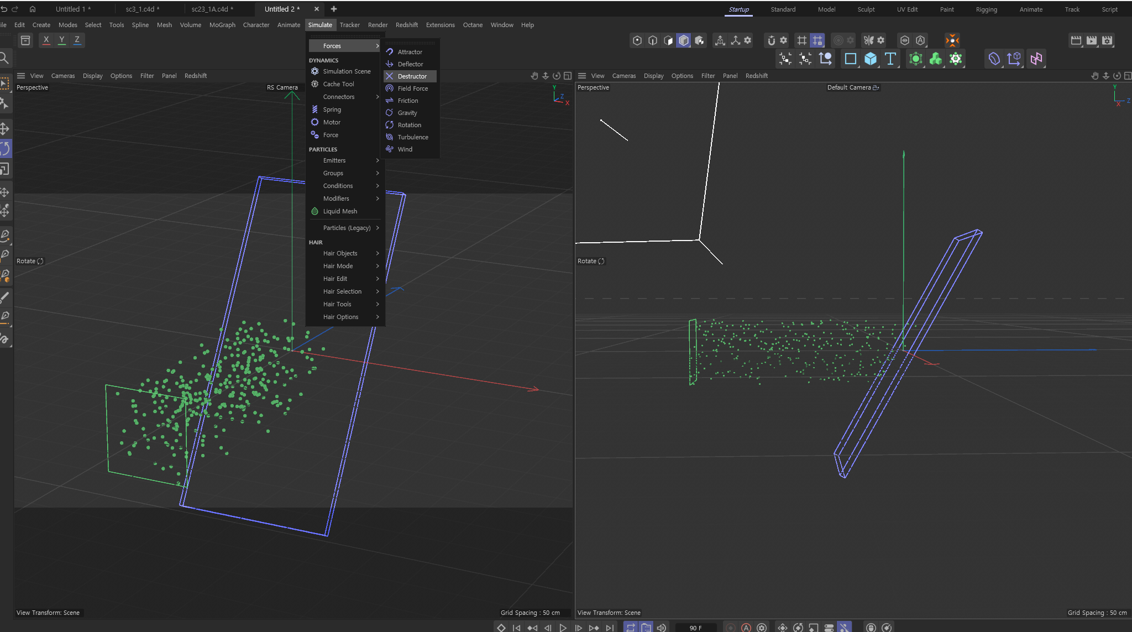Go to the end of the timeline
The width and height of the screenshot is (1132, 632).
tap(609, 628)
